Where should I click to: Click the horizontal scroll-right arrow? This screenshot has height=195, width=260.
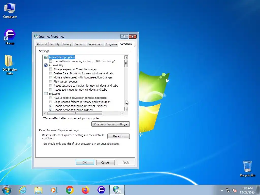click(122, 113)
